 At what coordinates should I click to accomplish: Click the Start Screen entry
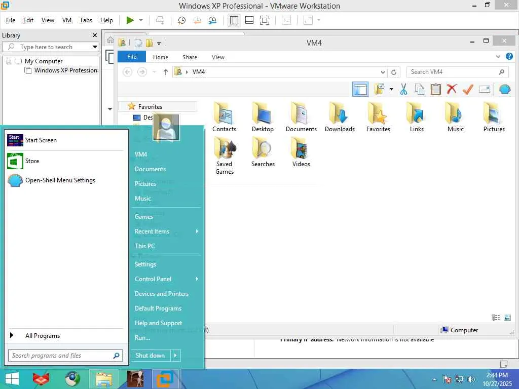coord(65,140)
